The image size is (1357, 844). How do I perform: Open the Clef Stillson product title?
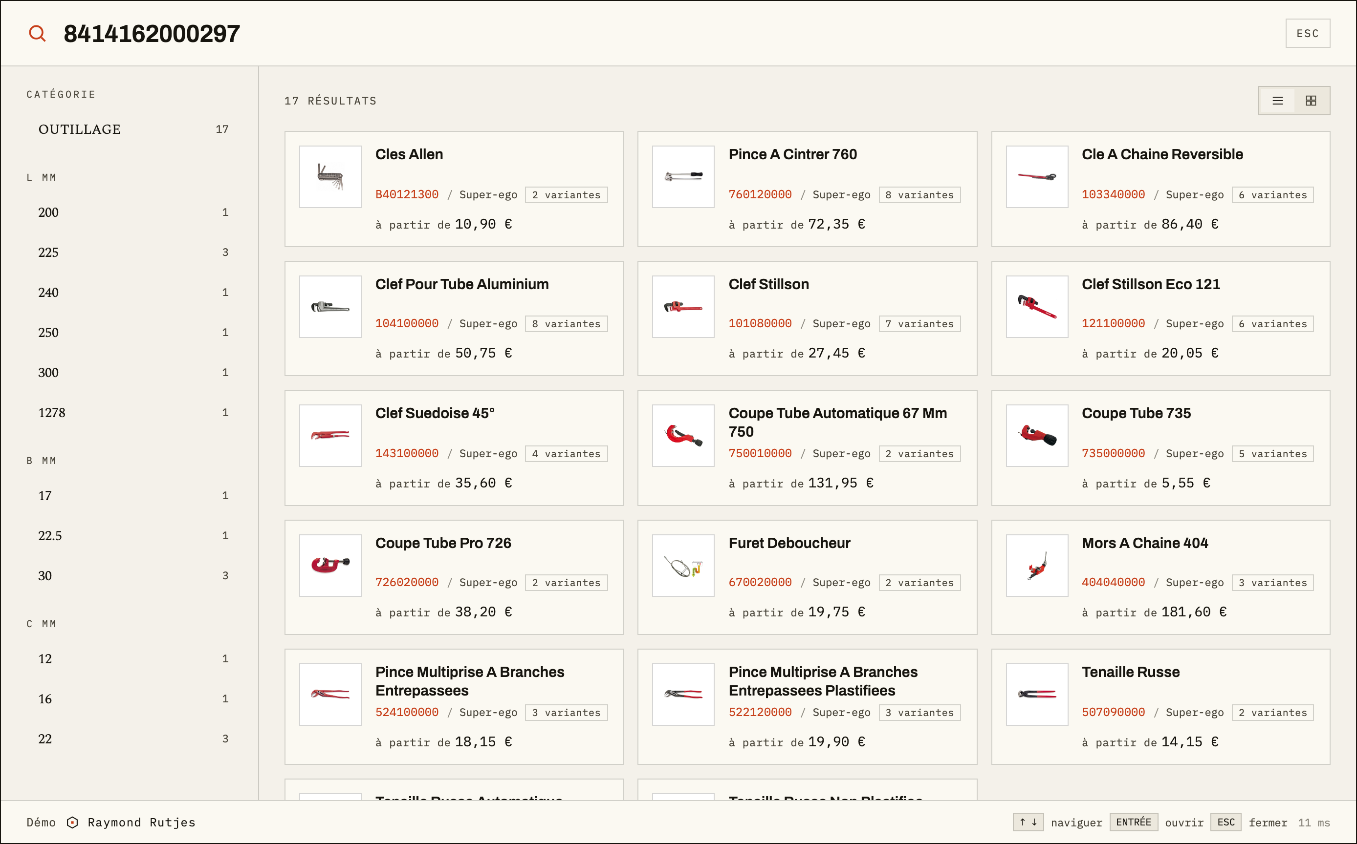pos(768,284)
